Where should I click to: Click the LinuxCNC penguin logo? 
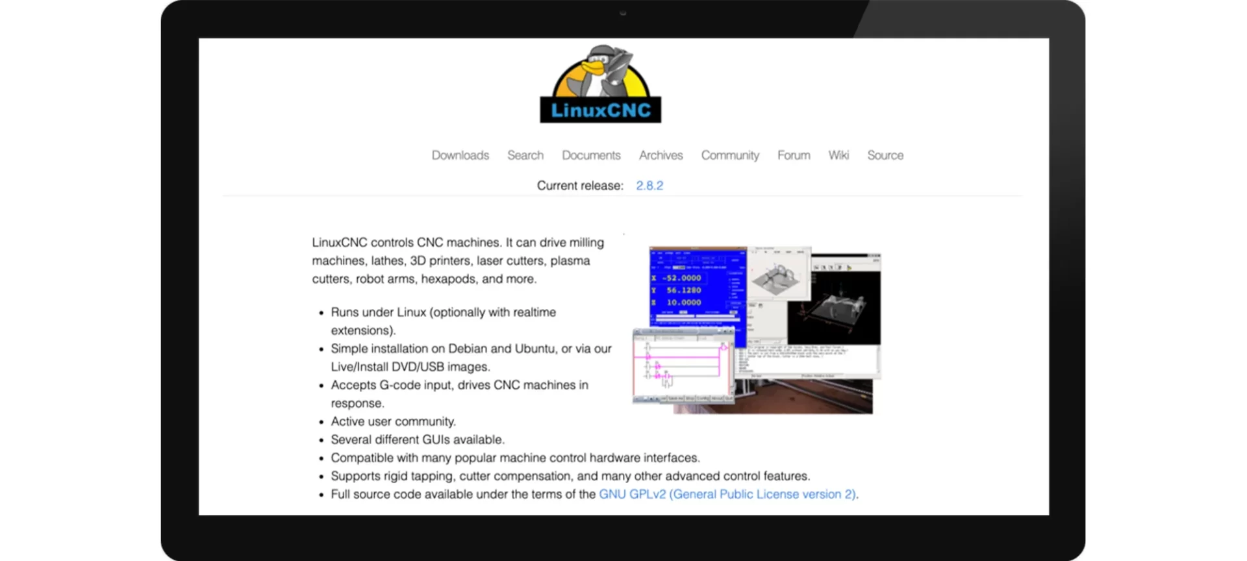pyautogui.click(x=600, y=84)
